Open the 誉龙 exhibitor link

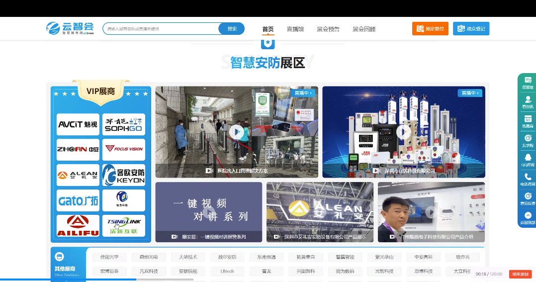(267, 272)
